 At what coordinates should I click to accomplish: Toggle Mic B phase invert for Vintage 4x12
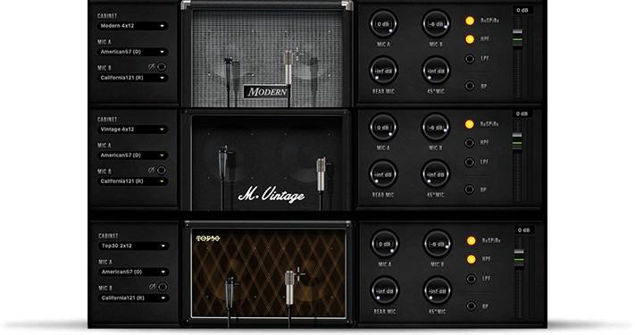pyautogui.click(x=161, y=171)
